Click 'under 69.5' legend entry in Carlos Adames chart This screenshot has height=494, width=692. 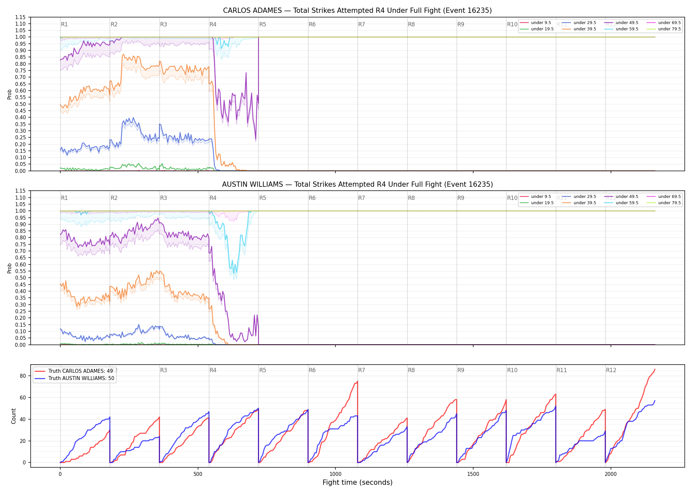coord(664,23)
